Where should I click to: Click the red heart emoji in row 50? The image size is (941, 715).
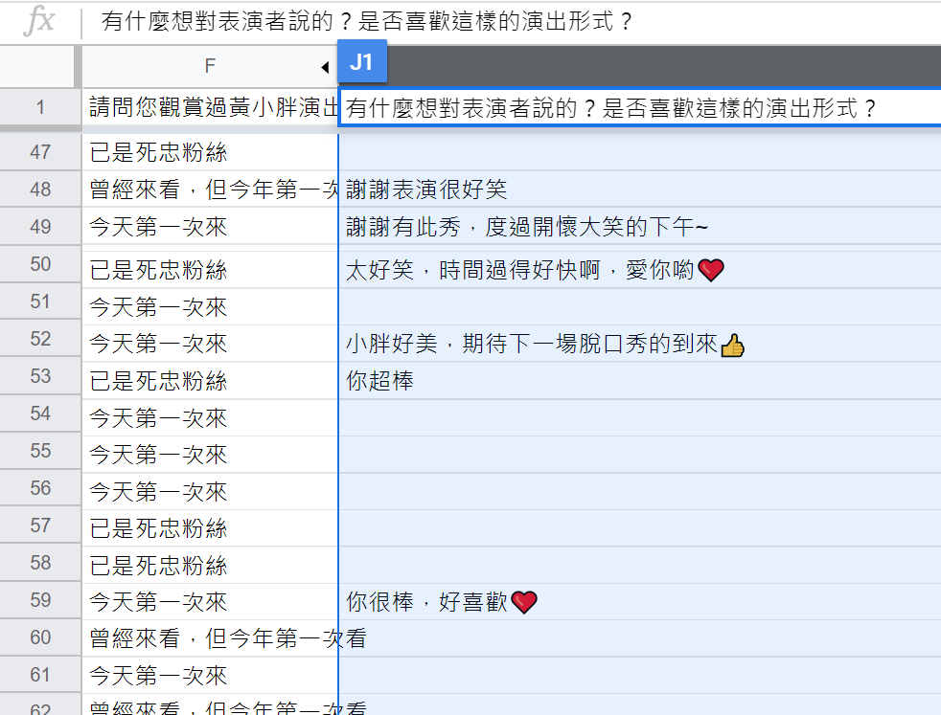[710, 271]
